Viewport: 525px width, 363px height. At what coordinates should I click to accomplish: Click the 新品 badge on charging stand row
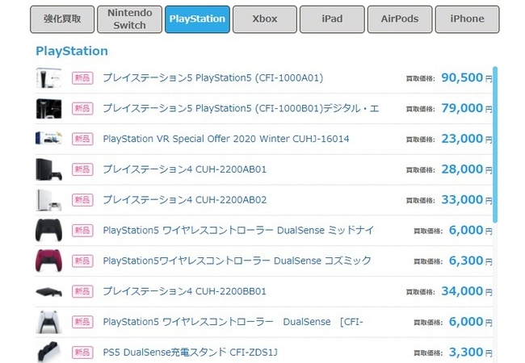click(x=82, y=353)
